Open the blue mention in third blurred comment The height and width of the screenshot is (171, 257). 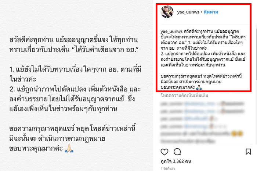tap(196, 119)
